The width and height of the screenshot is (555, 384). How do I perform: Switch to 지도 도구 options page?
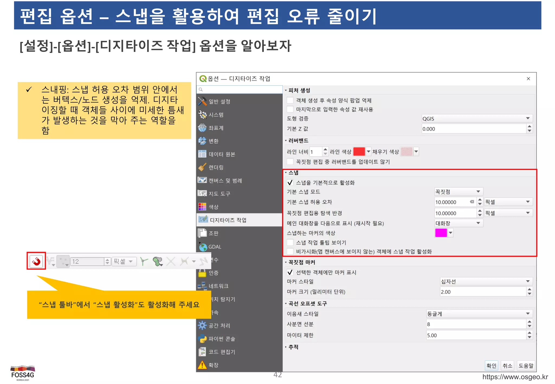(239, 194)
